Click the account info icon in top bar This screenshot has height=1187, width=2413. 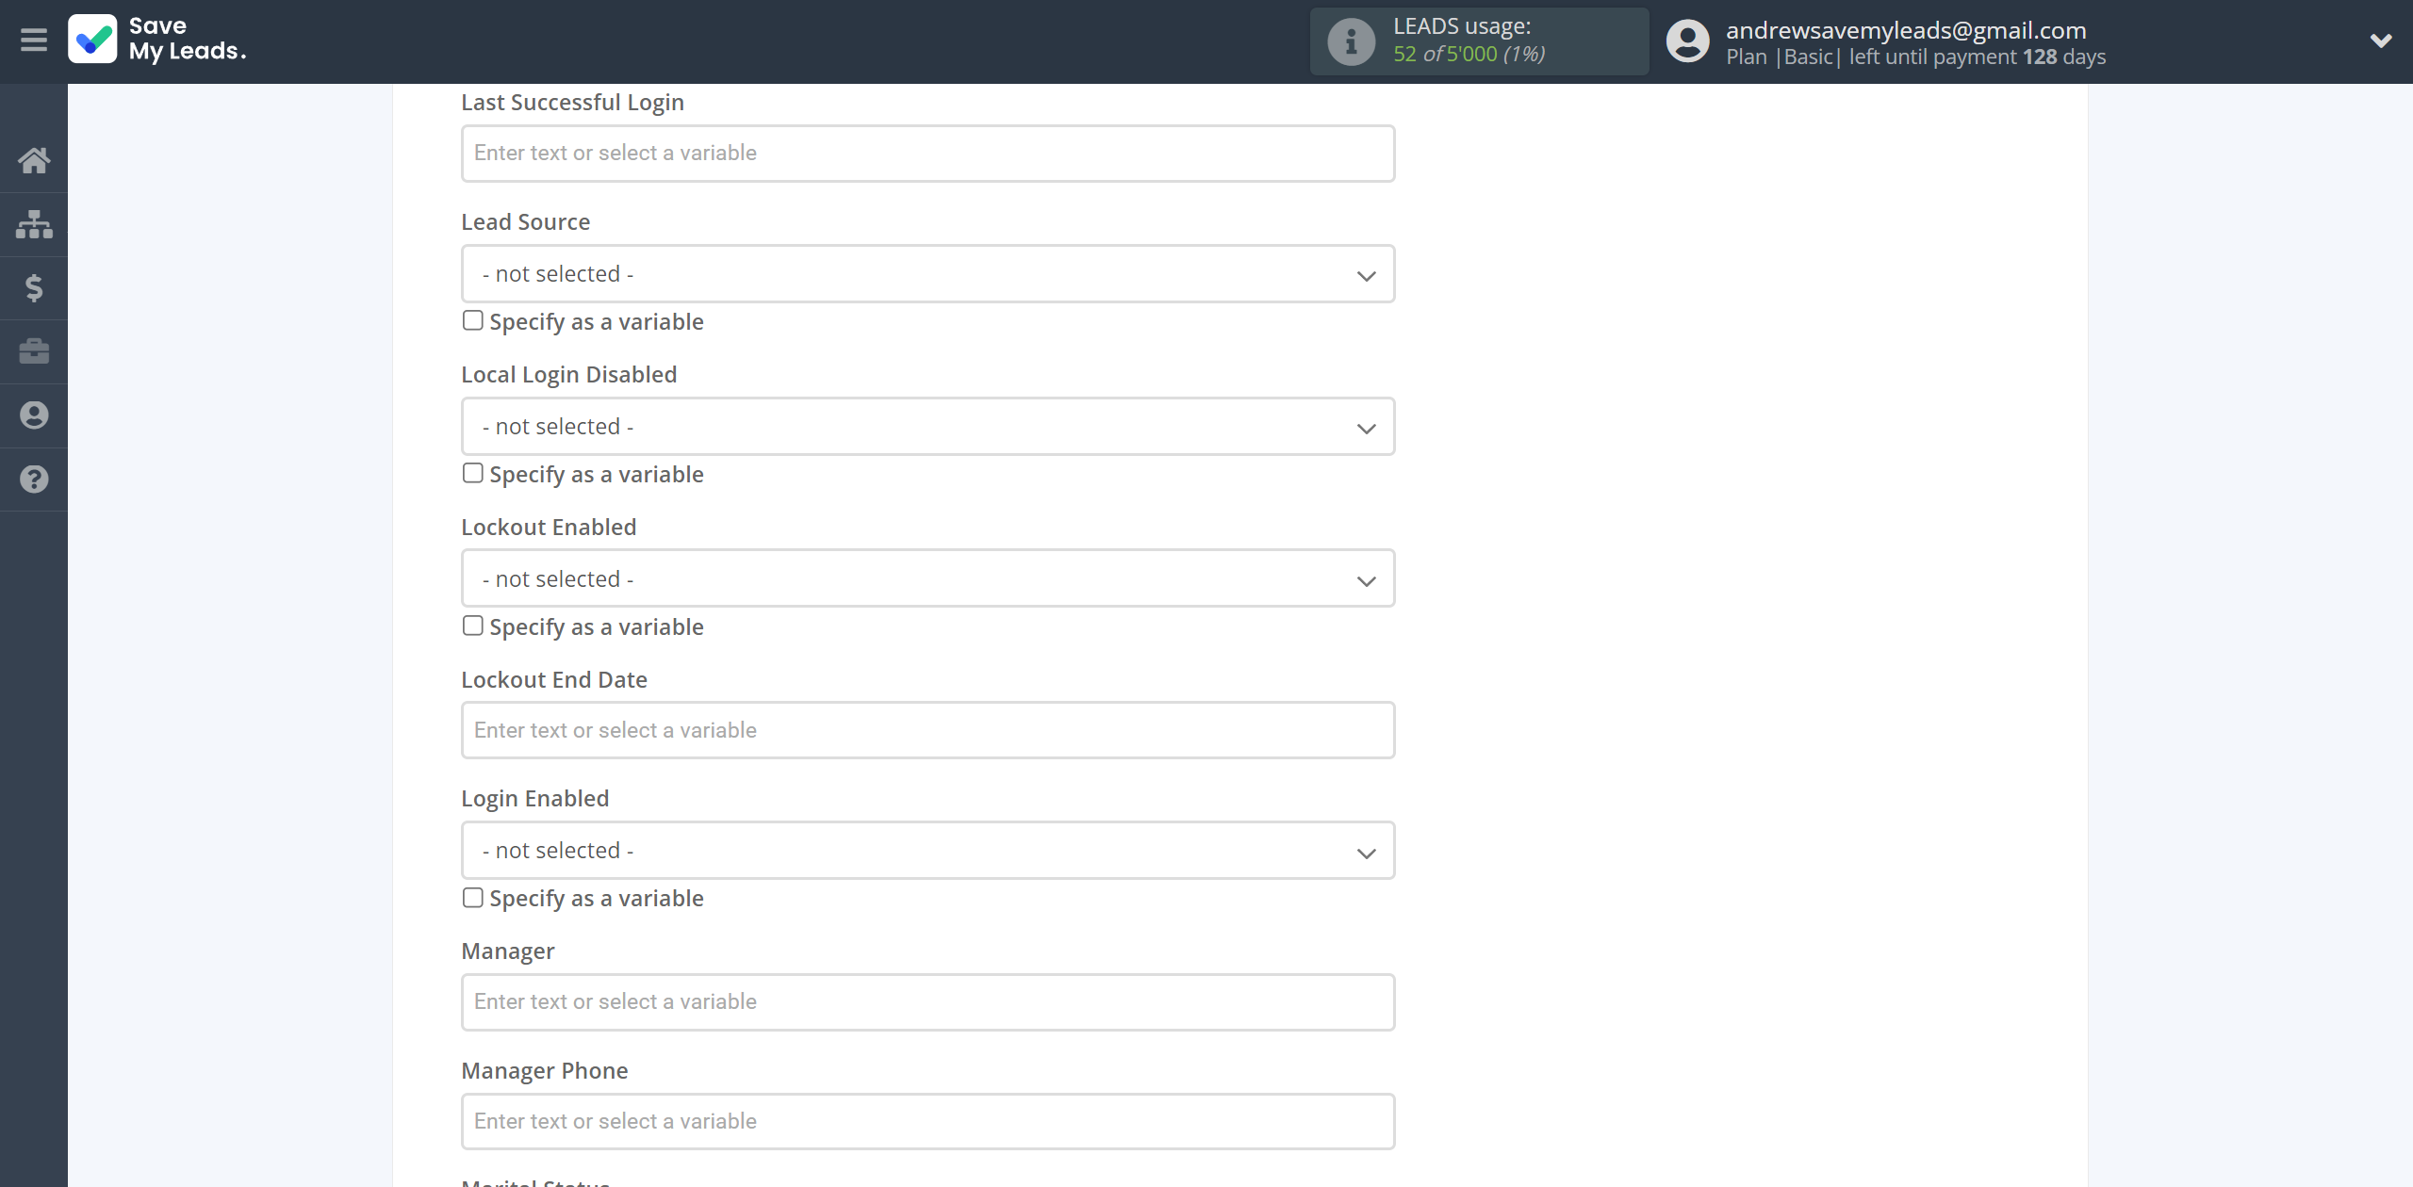1688,41
